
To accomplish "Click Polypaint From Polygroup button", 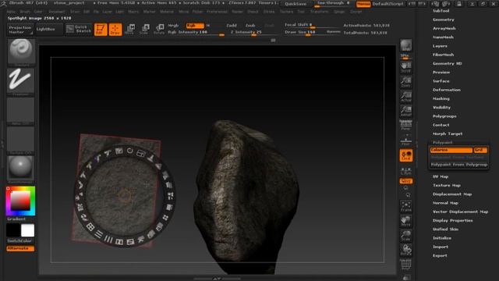I will 459,165.
